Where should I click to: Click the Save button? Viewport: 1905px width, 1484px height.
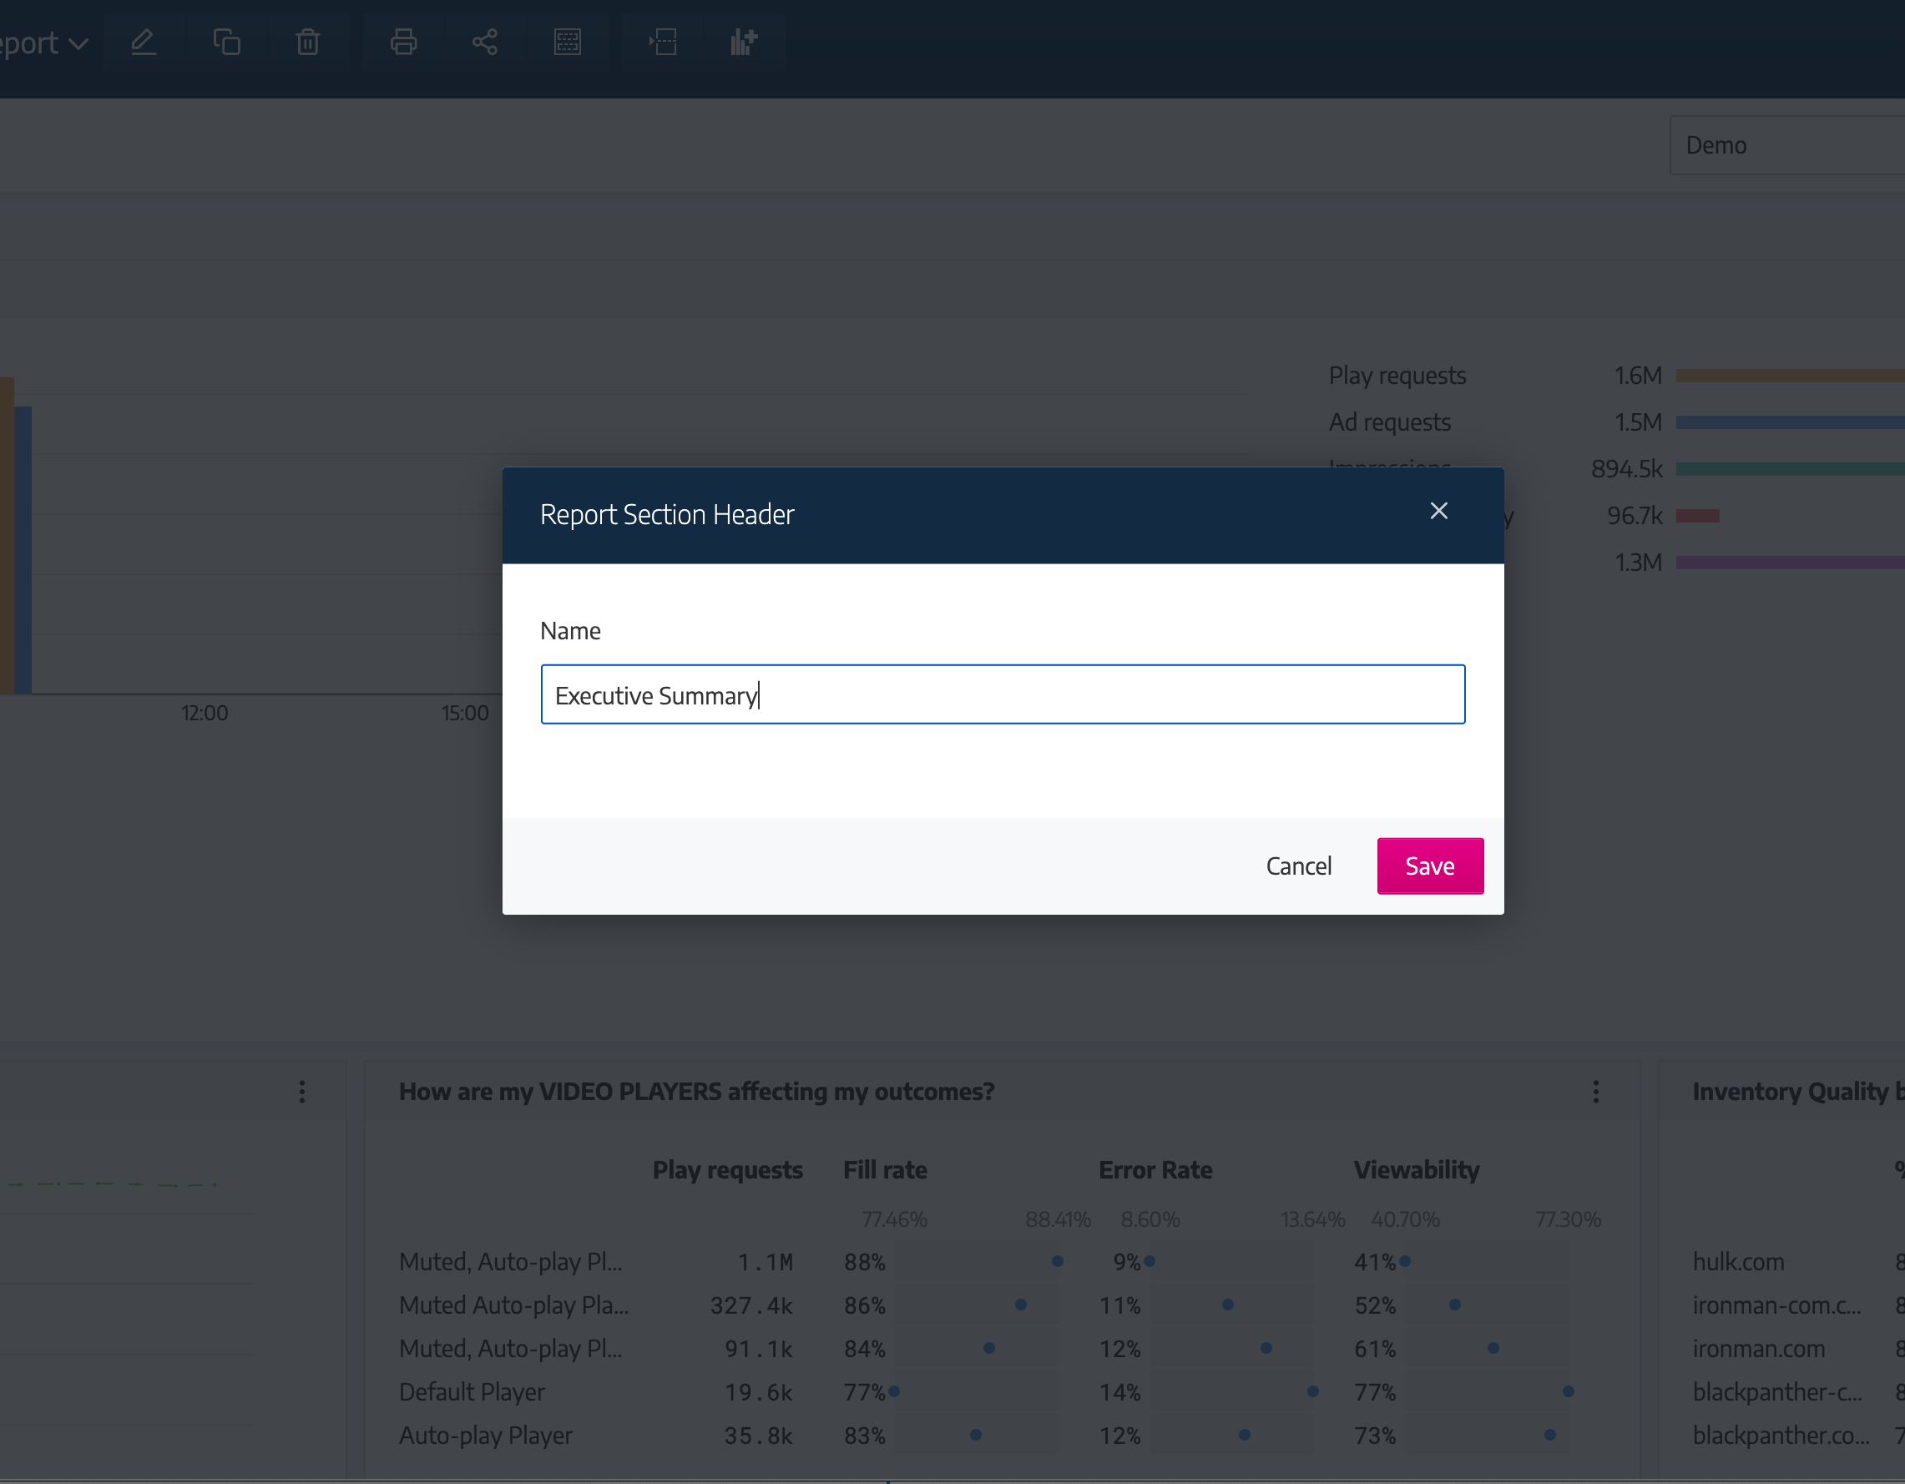click(1430, 866)
